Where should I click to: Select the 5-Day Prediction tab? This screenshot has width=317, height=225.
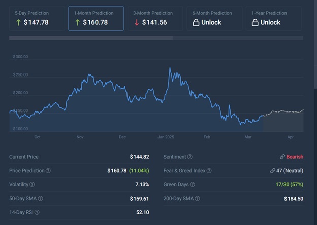coord(37,18)
